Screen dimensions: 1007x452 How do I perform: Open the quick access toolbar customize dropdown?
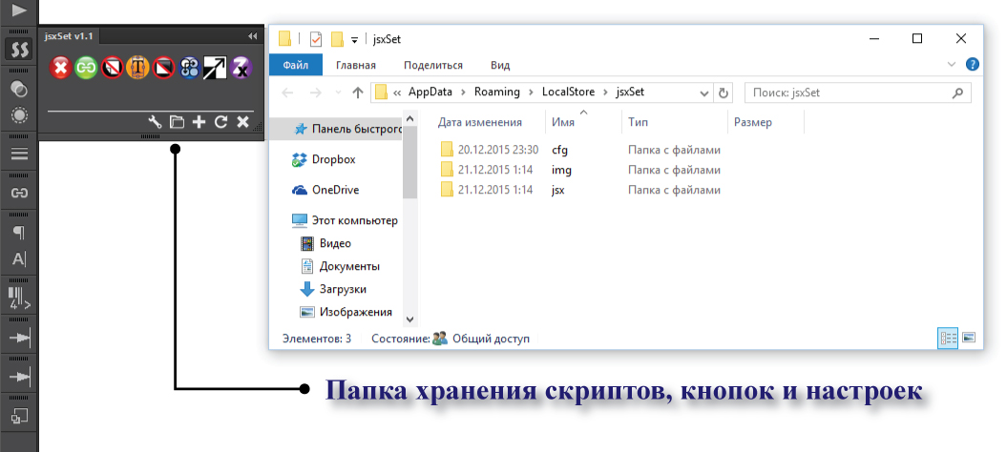click(354, 40)
